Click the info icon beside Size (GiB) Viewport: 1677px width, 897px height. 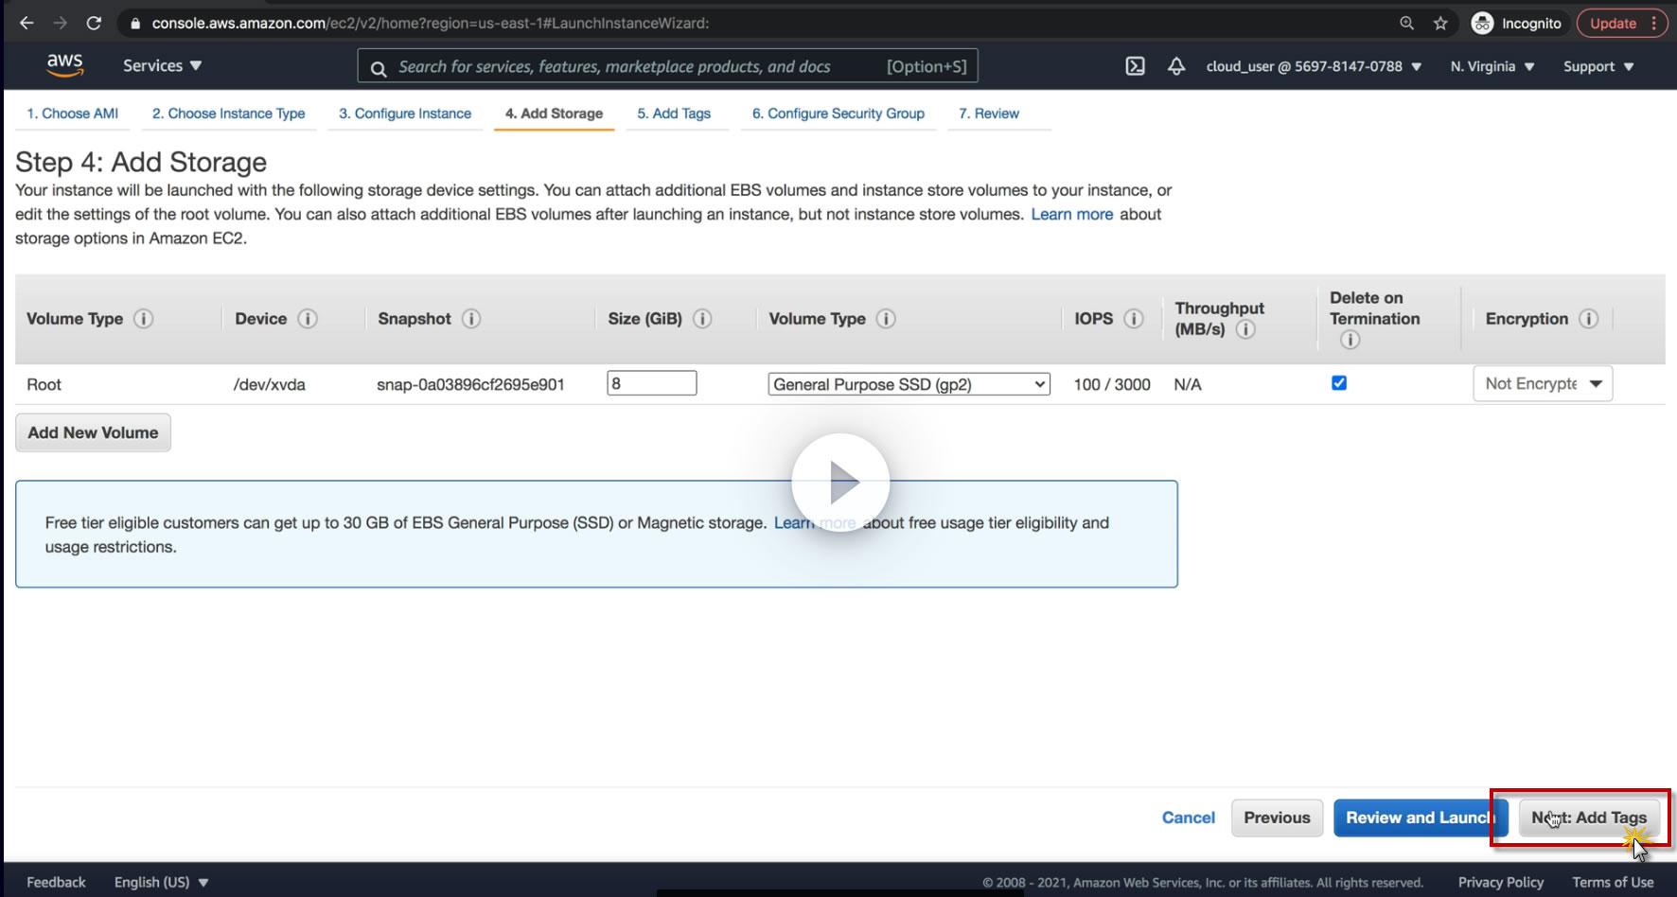click(702, 319)
